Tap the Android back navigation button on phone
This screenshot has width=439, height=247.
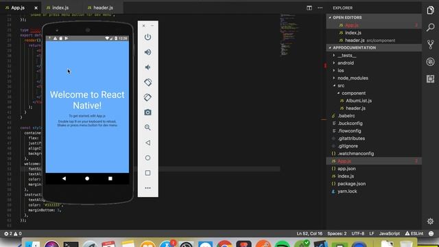[x=64, y=178]
